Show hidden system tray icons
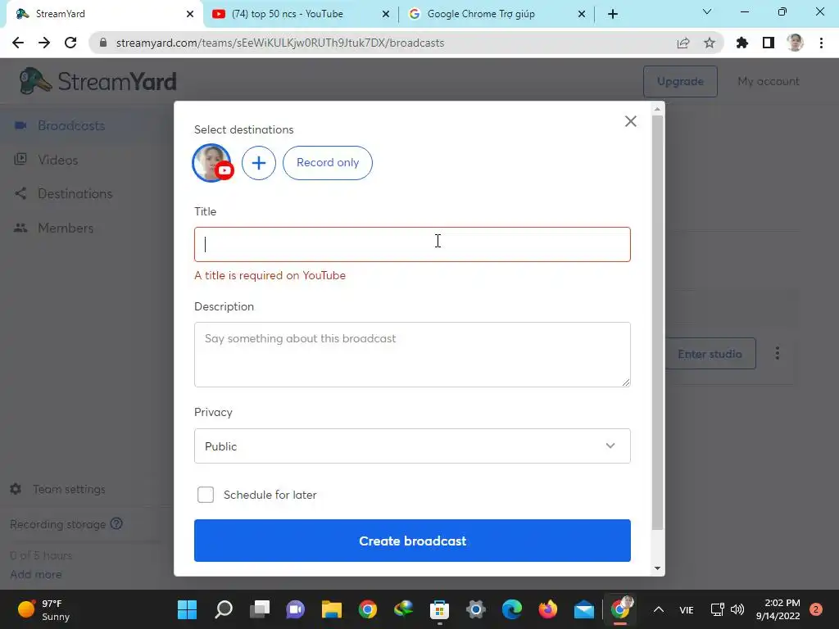This screenshot has height=629, width=839. (x=659, y=609)
